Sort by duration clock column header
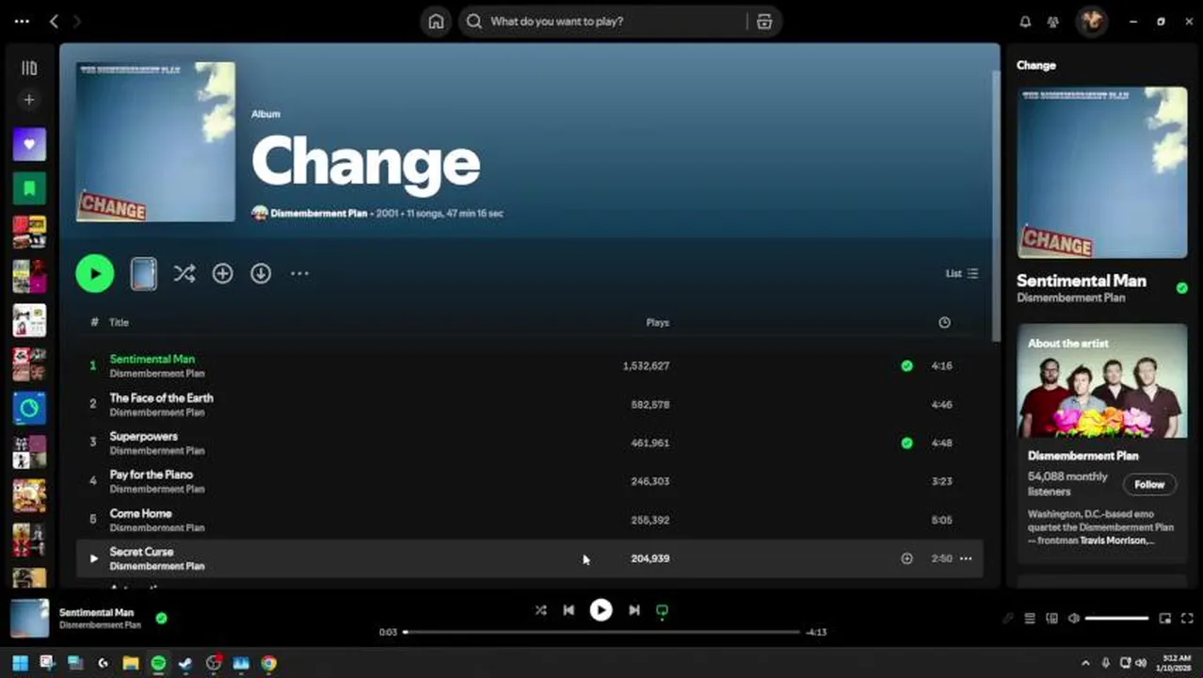 point(944,322)
